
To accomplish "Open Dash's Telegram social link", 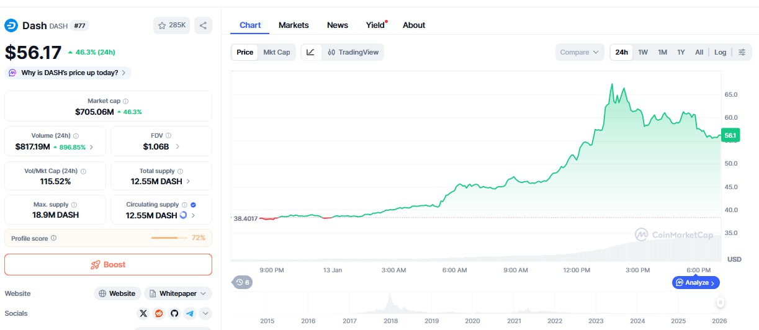I will click(189, 313).
